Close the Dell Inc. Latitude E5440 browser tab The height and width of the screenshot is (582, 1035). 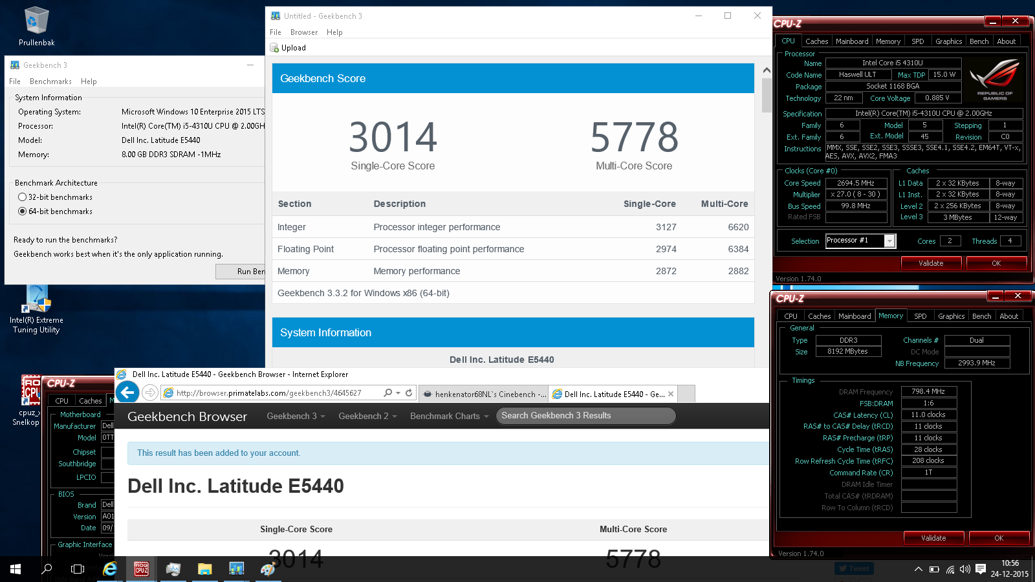click(671, 394)
